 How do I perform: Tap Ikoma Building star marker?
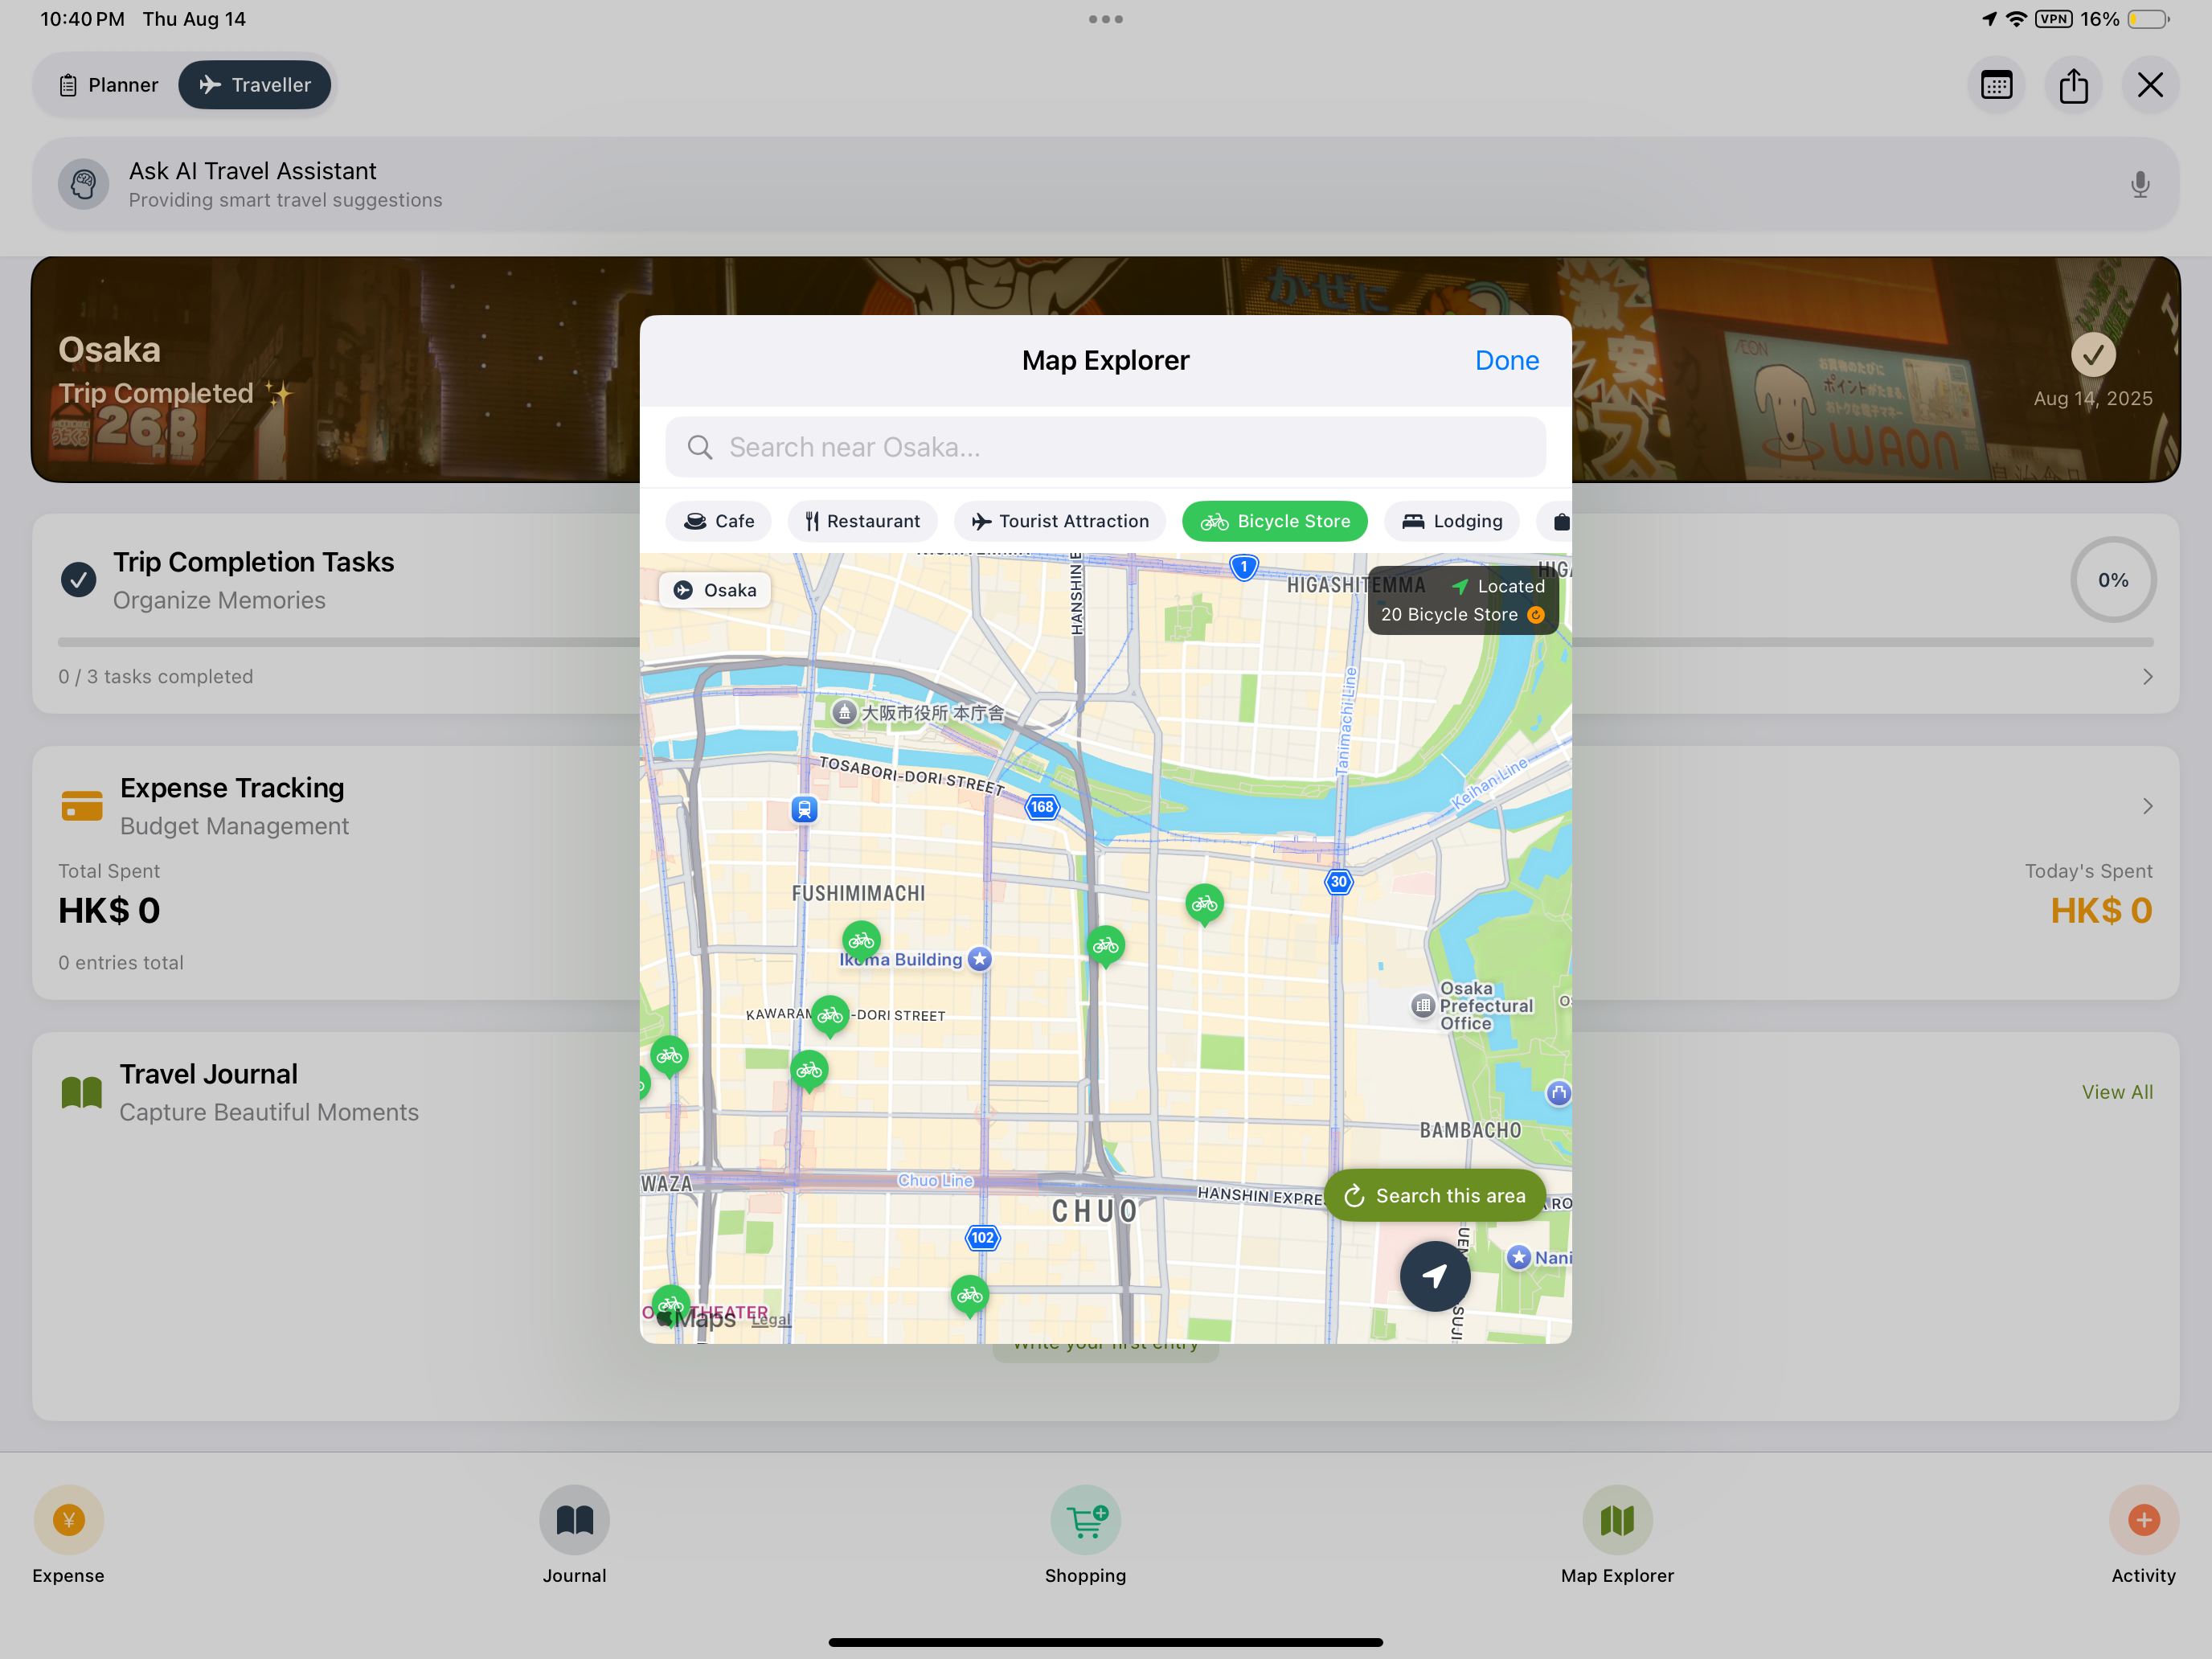(980, 959)
